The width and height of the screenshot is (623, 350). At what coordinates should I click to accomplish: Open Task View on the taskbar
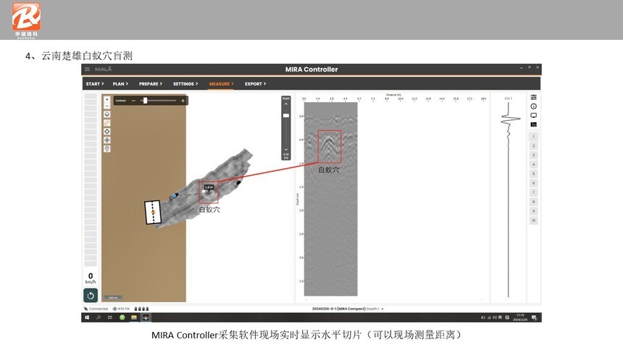(110, 317)
